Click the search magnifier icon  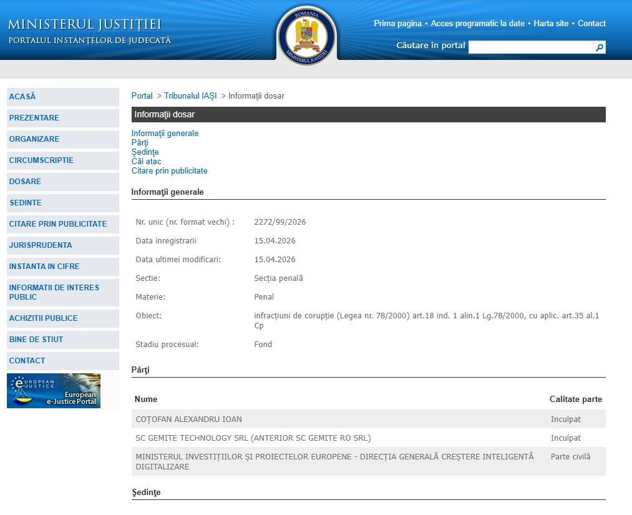[599, 47]
